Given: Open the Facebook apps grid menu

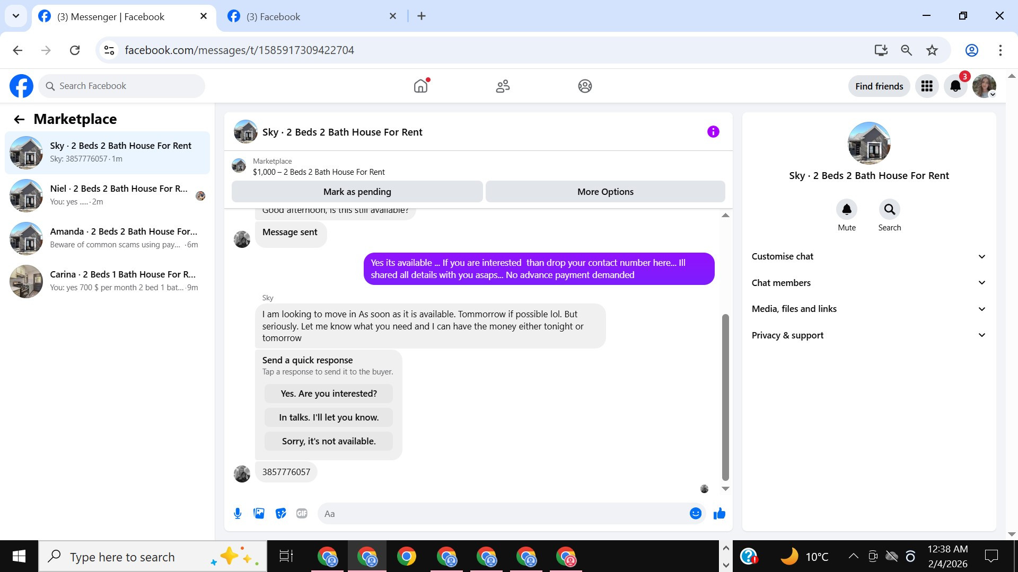Looking at the screenshot, I should [x=926, y=86].
